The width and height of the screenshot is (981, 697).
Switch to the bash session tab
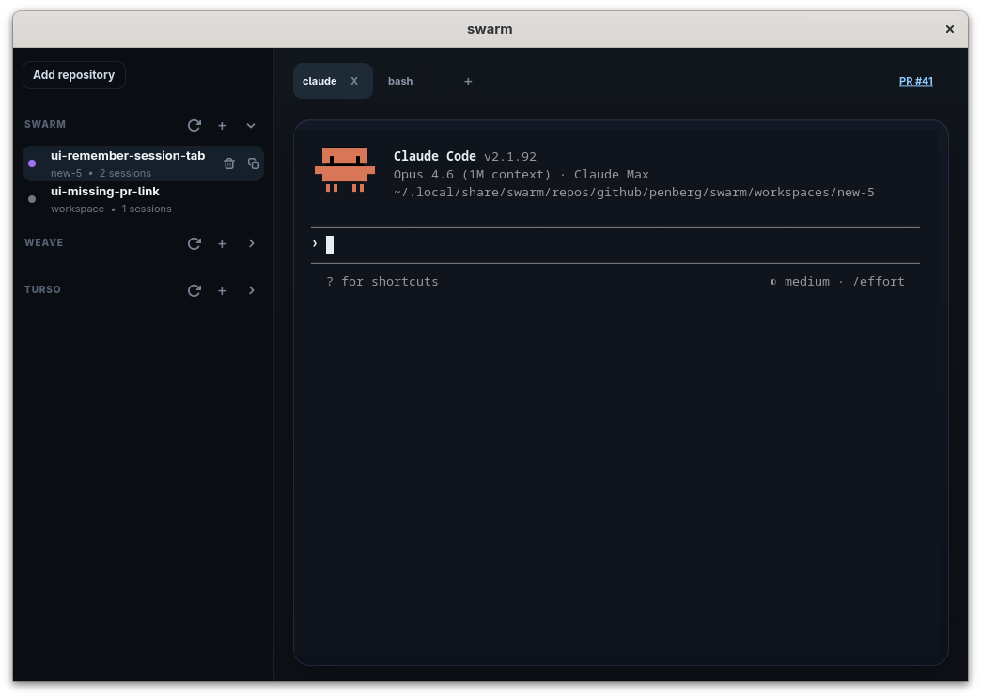400,81
